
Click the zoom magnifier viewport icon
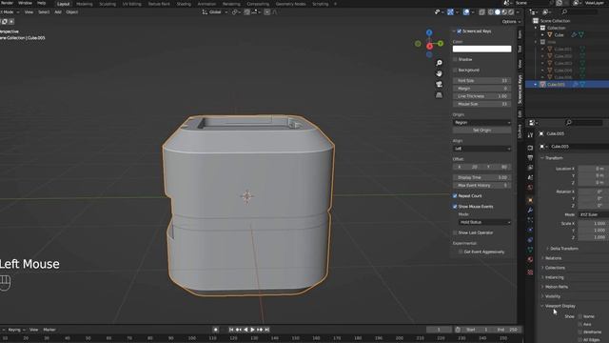pyautogui.click(x=439, y=63)
